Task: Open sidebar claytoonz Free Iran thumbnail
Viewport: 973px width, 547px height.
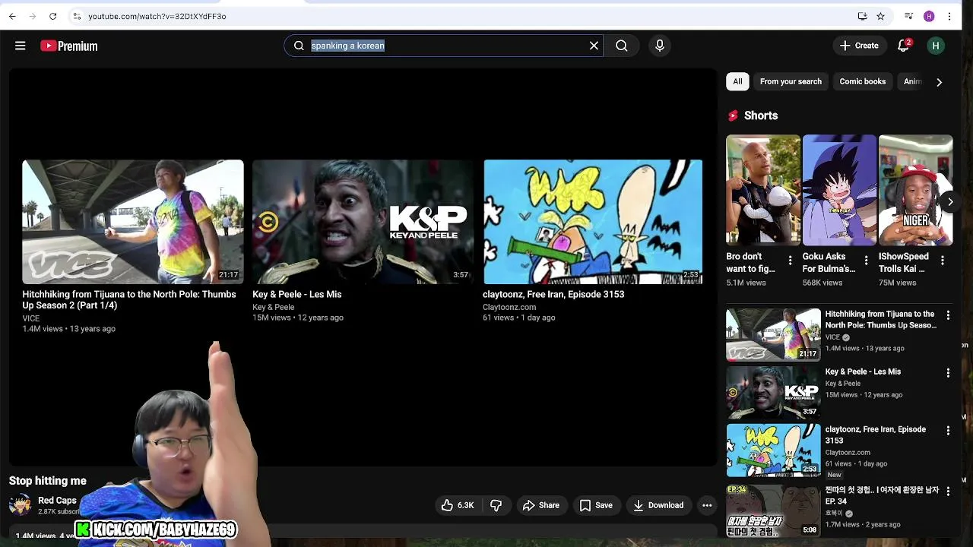Action: tap(773, 451)
